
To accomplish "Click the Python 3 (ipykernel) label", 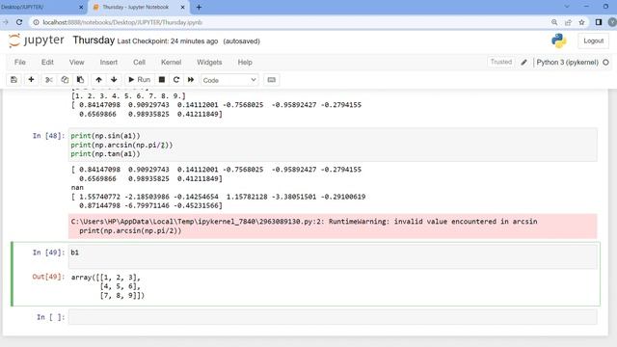I will (x=567, y=62).
